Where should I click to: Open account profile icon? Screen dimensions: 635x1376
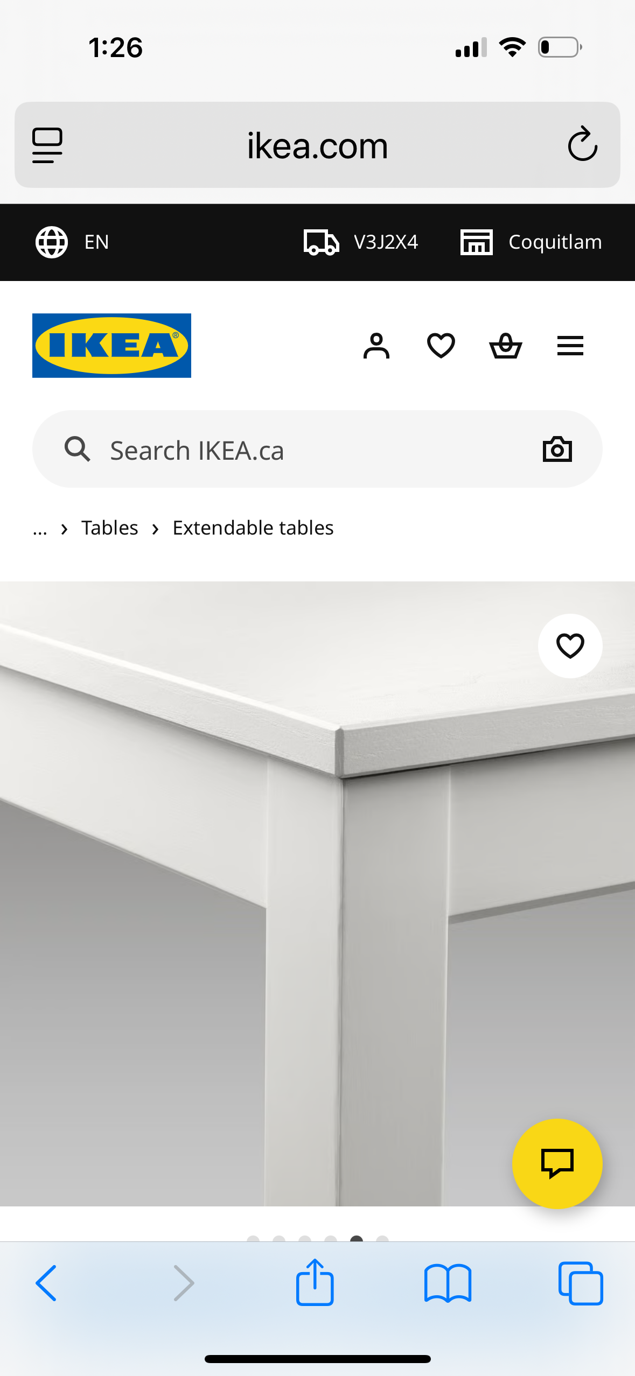(376, 346)
